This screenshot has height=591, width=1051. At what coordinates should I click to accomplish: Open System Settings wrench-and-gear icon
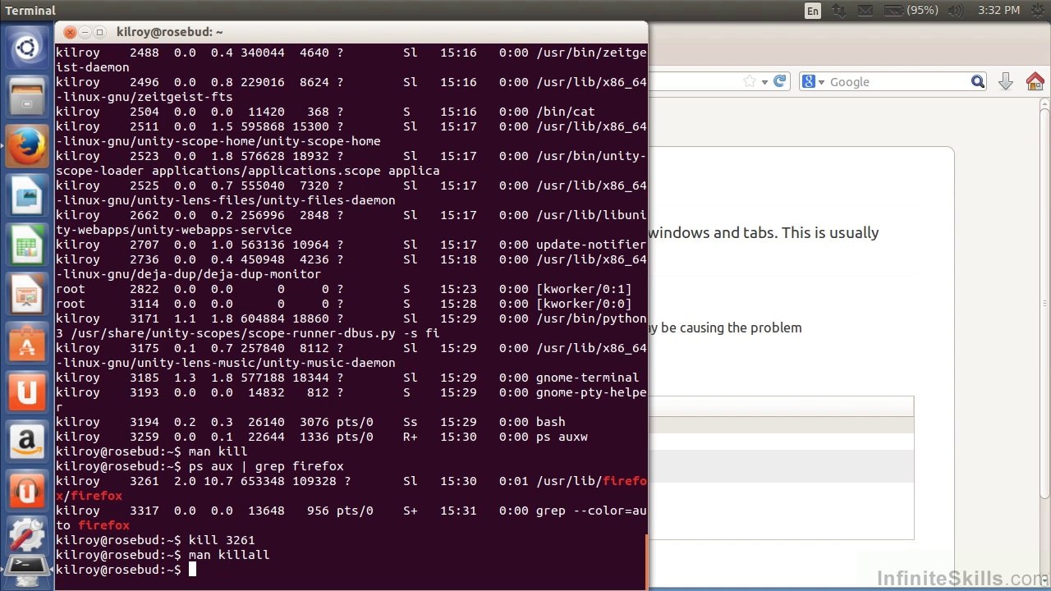tap(27, 535)
